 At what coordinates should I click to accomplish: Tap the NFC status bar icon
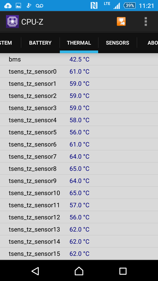[x=94, y=6]
